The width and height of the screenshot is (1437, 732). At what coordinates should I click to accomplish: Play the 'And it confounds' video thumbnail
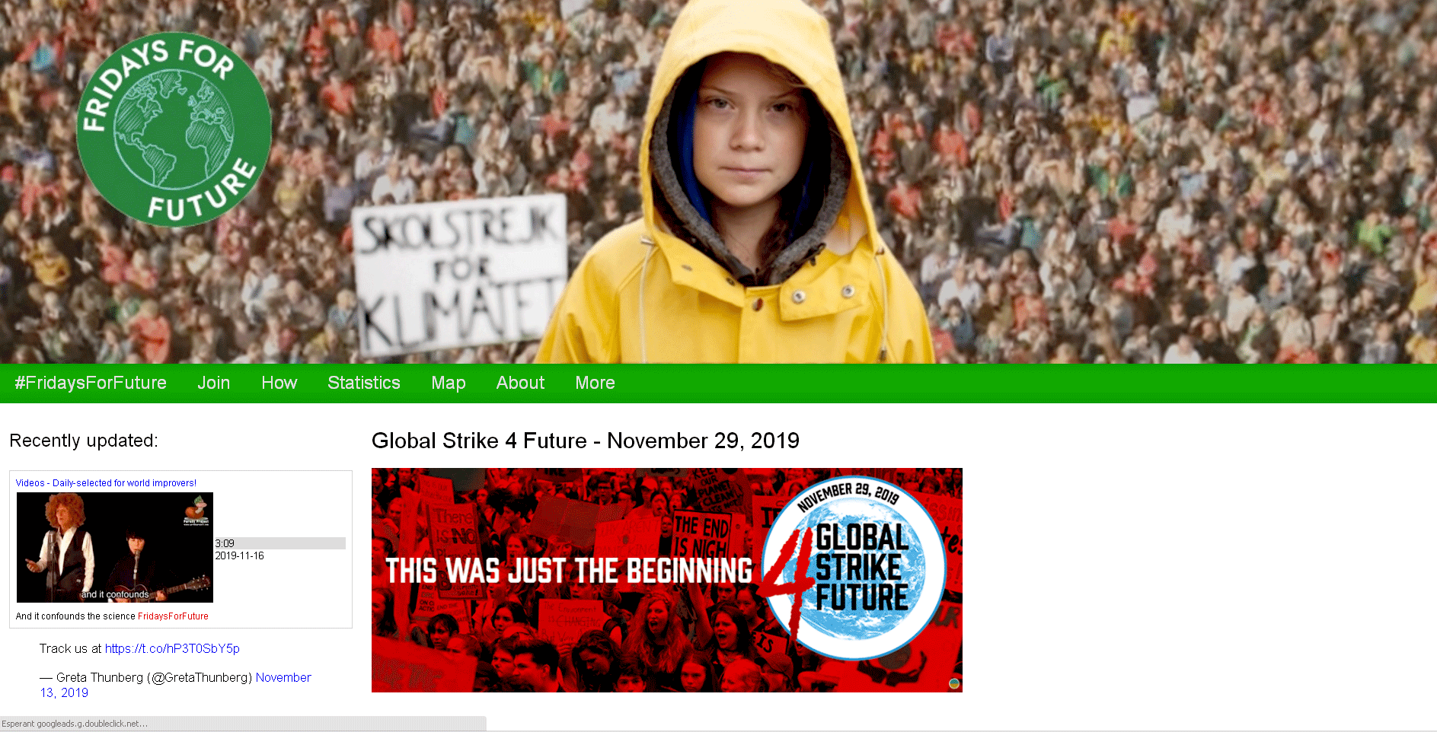point(115,547)
